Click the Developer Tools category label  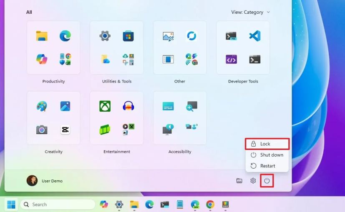point(243,81)
